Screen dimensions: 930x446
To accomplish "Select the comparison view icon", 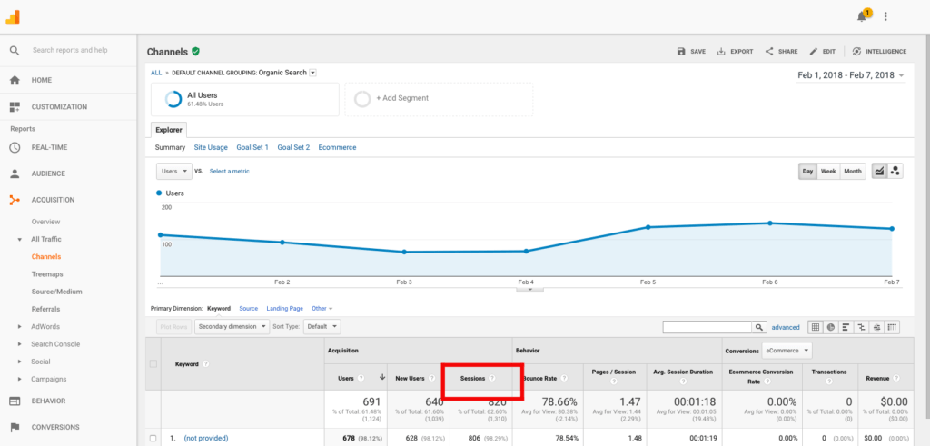I will (861, 327).
